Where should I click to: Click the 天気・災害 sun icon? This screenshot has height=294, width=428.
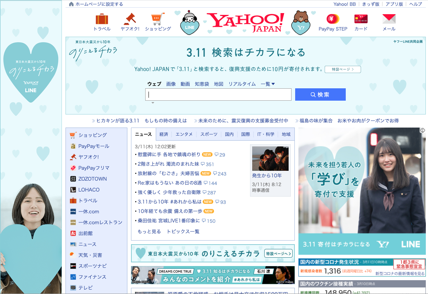pos(73,255)
